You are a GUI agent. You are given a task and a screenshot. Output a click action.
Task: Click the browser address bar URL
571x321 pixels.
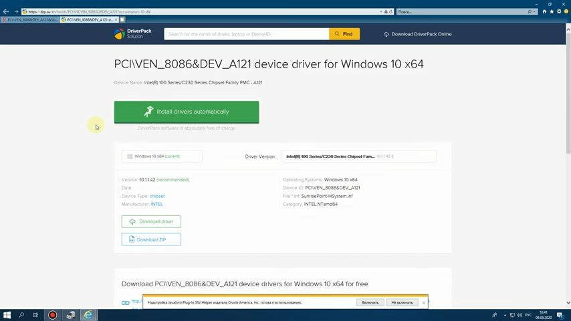(x=201, y=11)
